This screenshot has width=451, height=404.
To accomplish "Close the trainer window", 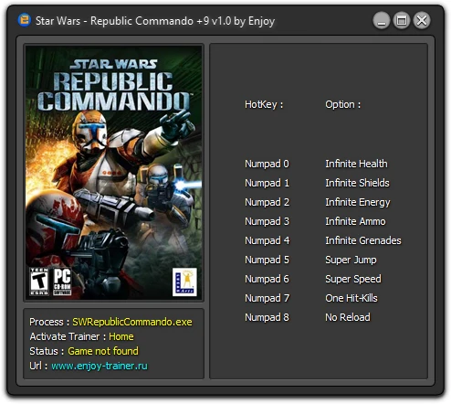I will [x=422, y=21].
